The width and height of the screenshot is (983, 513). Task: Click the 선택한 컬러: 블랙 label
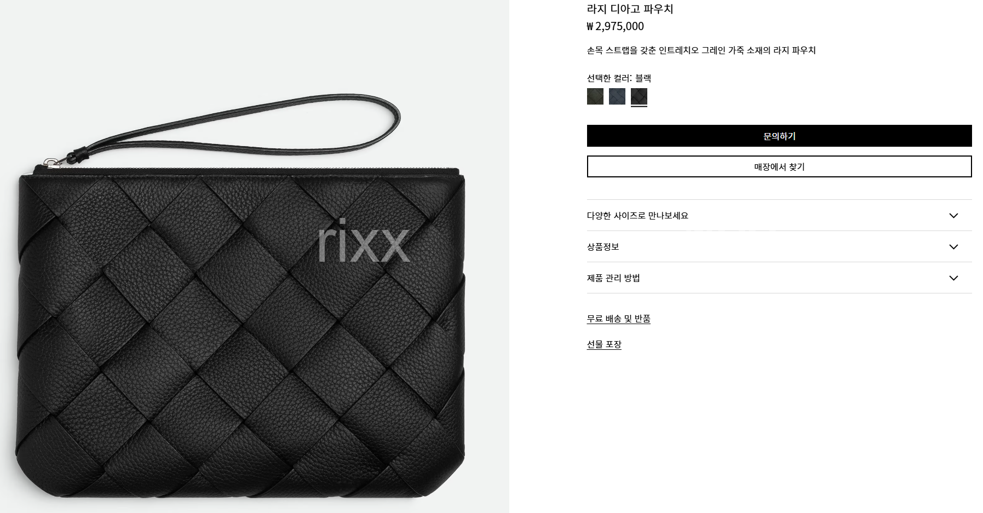point(619,78)
